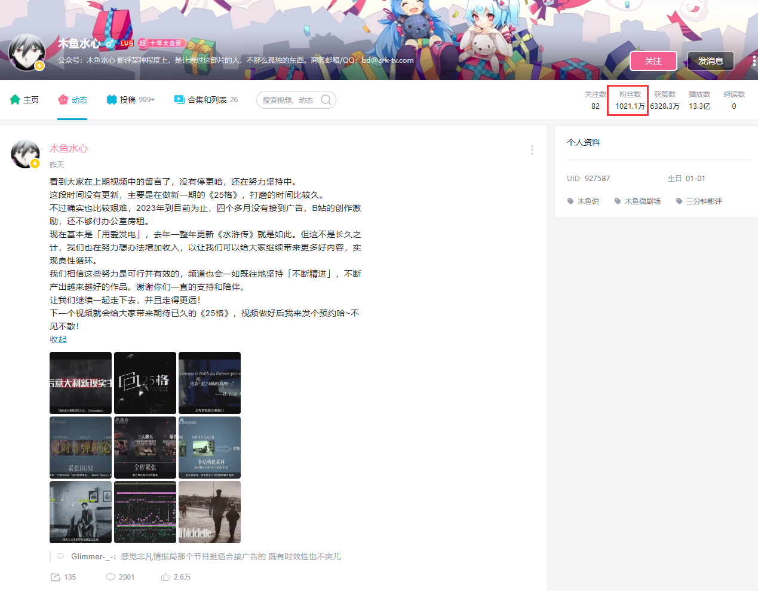Open the post options three-dot menu

coord(532,150)
